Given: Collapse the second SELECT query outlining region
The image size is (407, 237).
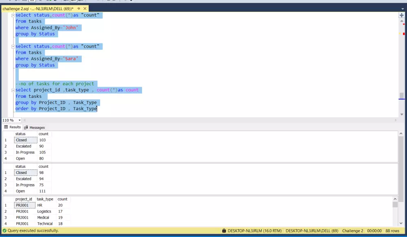Looking at the screenshot, I should tap(13, 46).
